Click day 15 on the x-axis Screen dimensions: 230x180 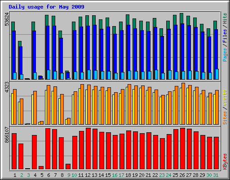coord(108,175)
